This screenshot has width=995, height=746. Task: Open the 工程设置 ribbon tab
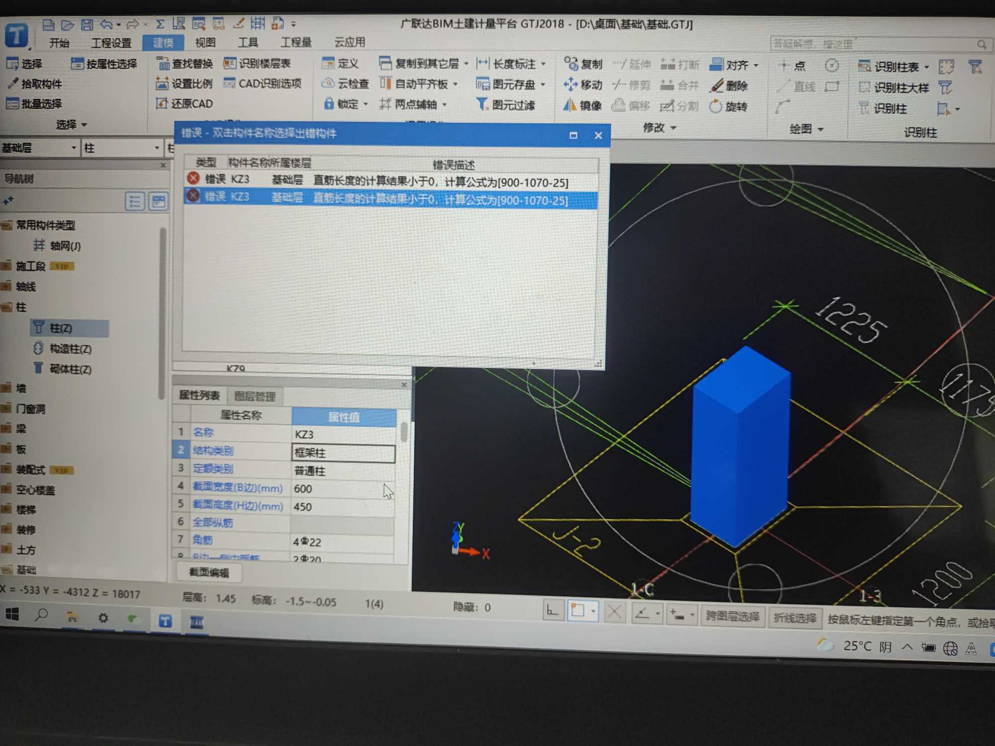point(111,43)
